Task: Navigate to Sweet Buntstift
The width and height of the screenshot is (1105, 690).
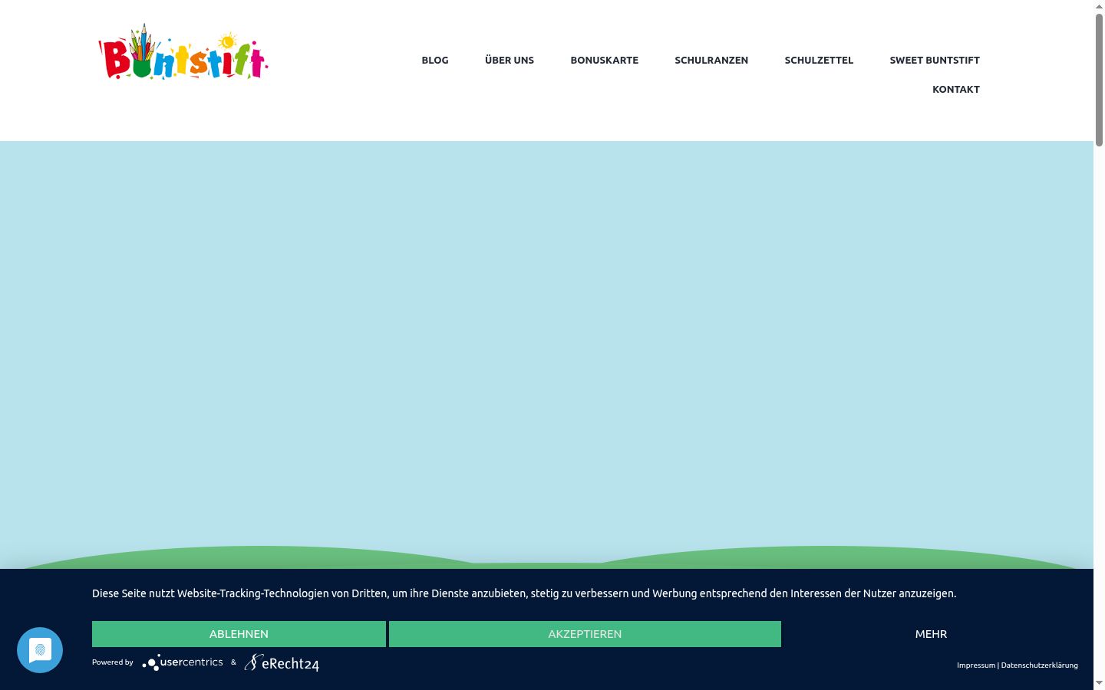Action: tap(935, 60)
